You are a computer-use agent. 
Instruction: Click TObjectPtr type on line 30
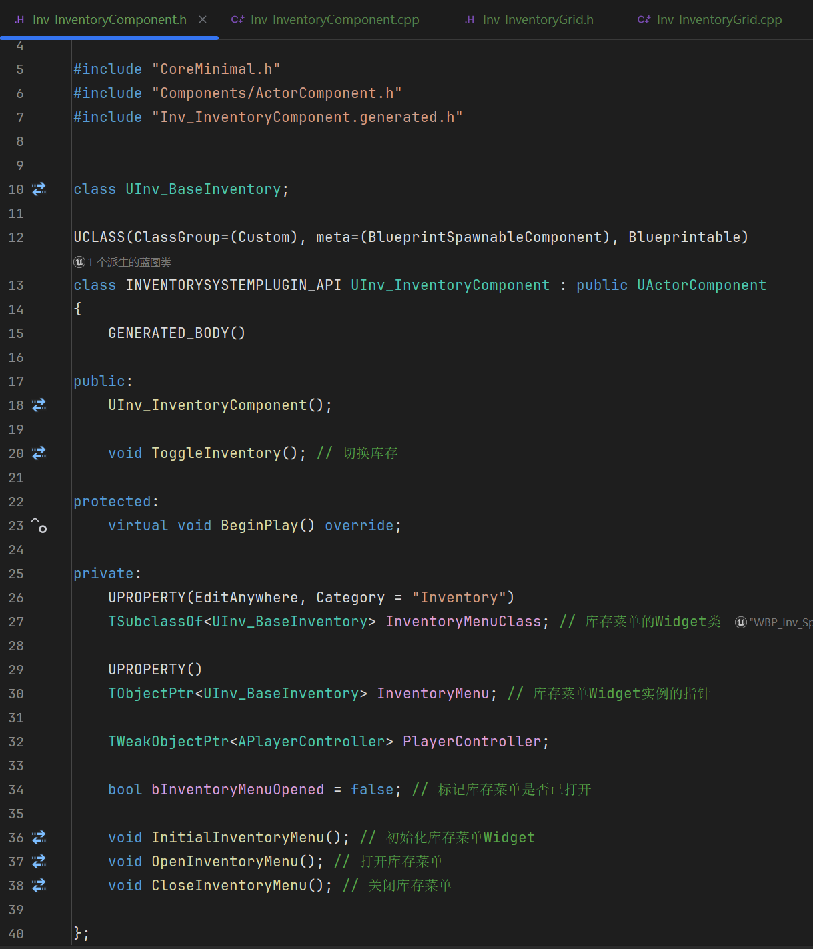(x=151, y=694)
